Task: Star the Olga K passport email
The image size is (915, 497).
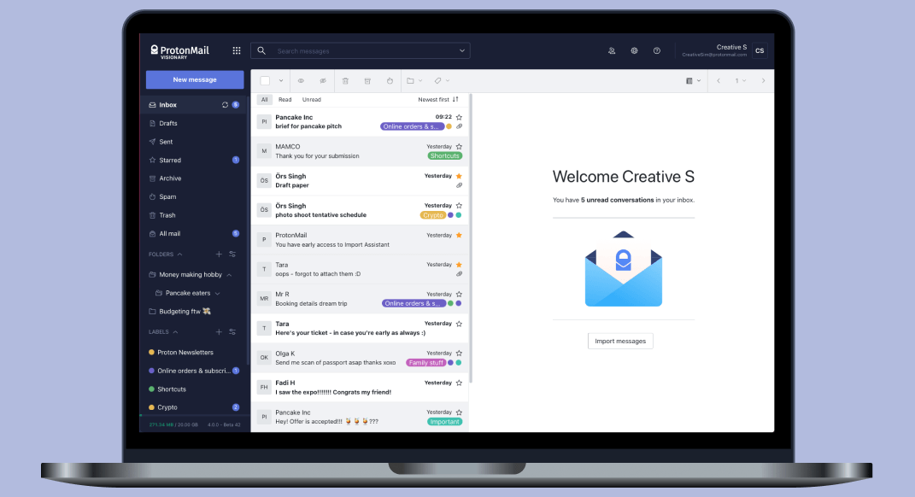Action: (x=460, y=353)
